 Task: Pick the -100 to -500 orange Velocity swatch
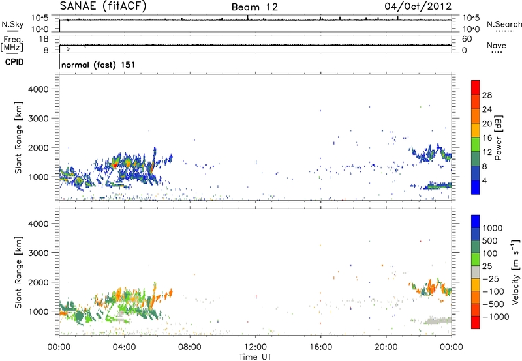point(476,297)
